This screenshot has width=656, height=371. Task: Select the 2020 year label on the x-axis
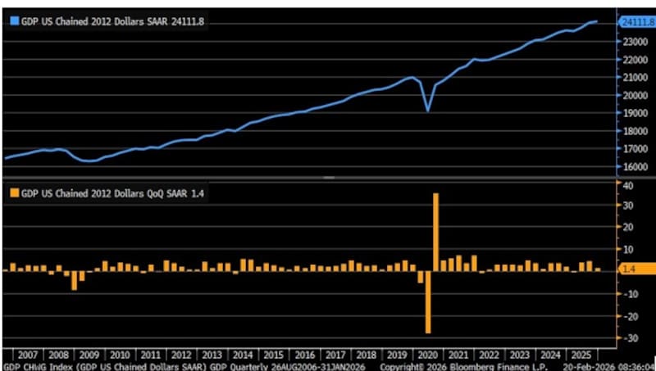pos(426,355)
